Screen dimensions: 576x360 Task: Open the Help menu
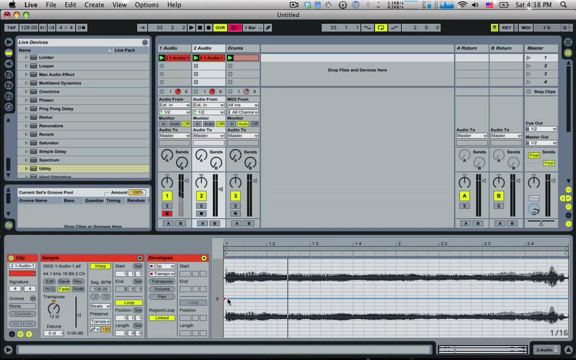[174, 5]
